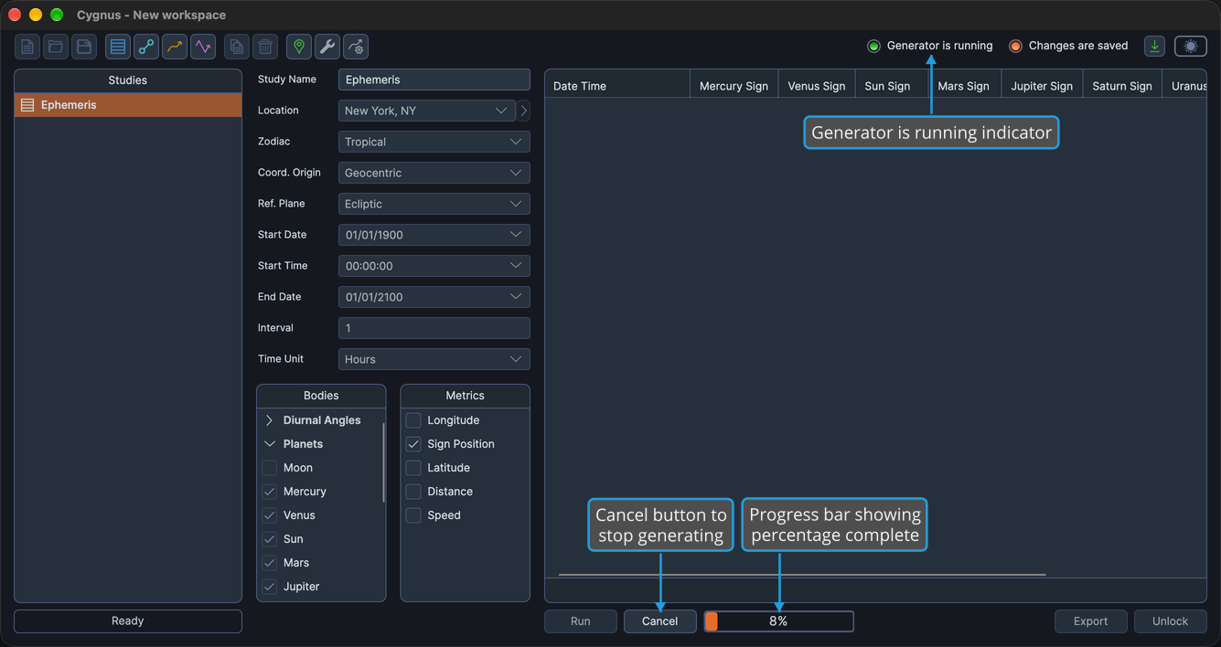Toggle light theme with the sun icon
Image resolution: width=1221 pixels, height=647 pixels.
[1191, 47]
